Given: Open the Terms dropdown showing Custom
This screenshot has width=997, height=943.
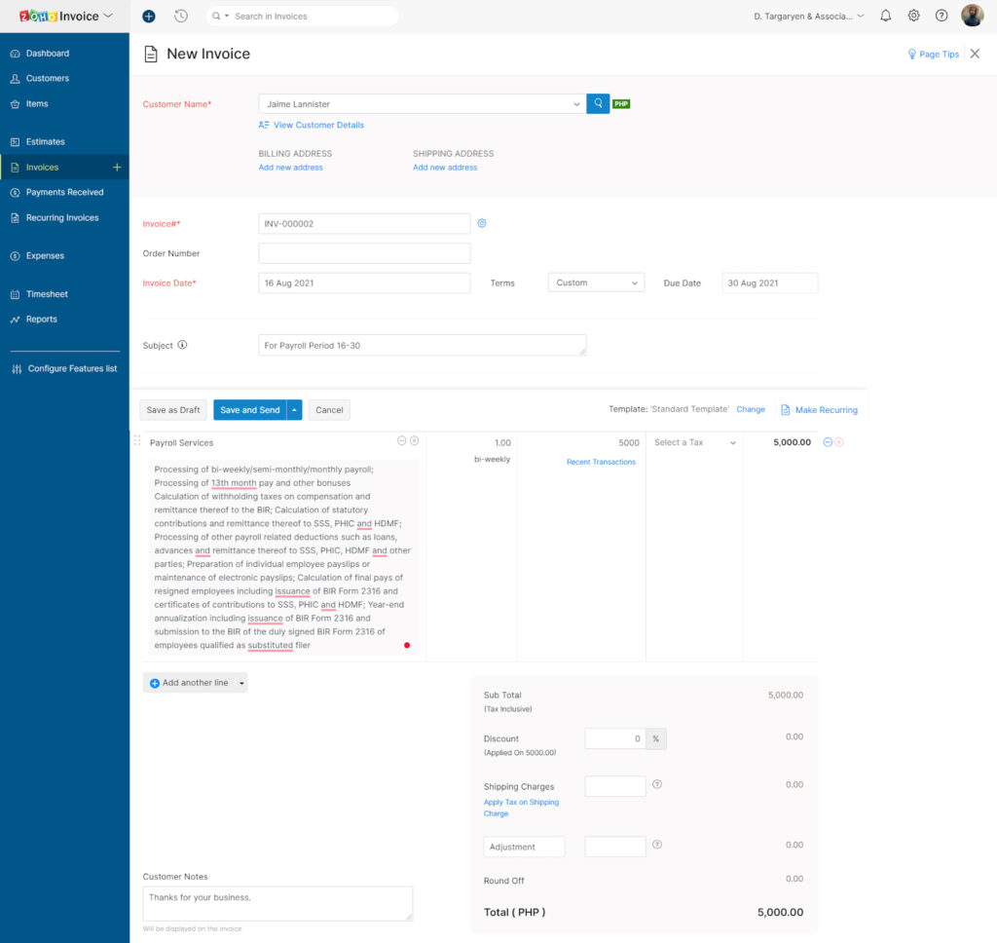Looking at the screenshot, I should [x=597, y=283].
